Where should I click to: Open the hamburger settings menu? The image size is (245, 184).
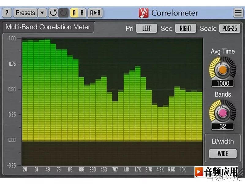coord(238,13)
